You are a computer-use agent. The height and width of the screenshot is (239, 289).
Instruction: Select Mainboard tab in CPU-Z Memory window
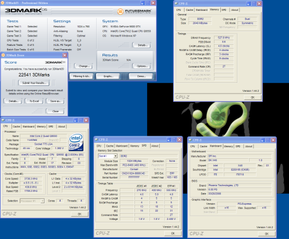pos(202,10)
